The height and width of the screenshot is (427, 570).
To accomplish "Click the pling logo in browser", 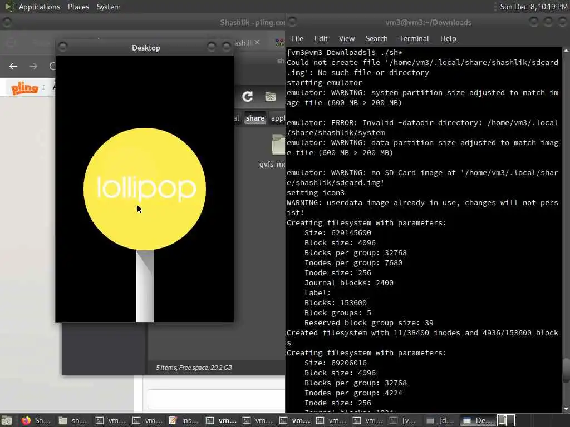I will [24, 88].
